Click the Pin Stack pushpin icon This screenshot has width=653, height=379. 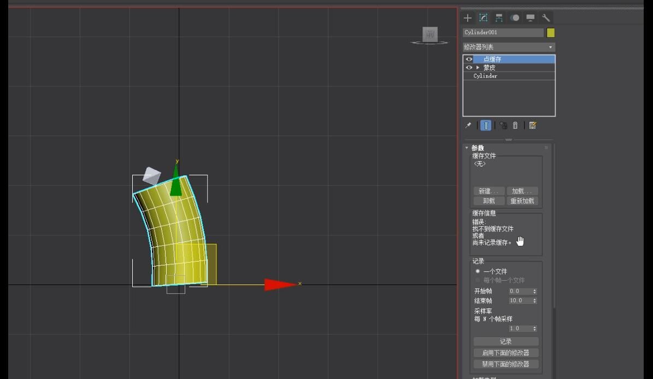coord(468,125)
